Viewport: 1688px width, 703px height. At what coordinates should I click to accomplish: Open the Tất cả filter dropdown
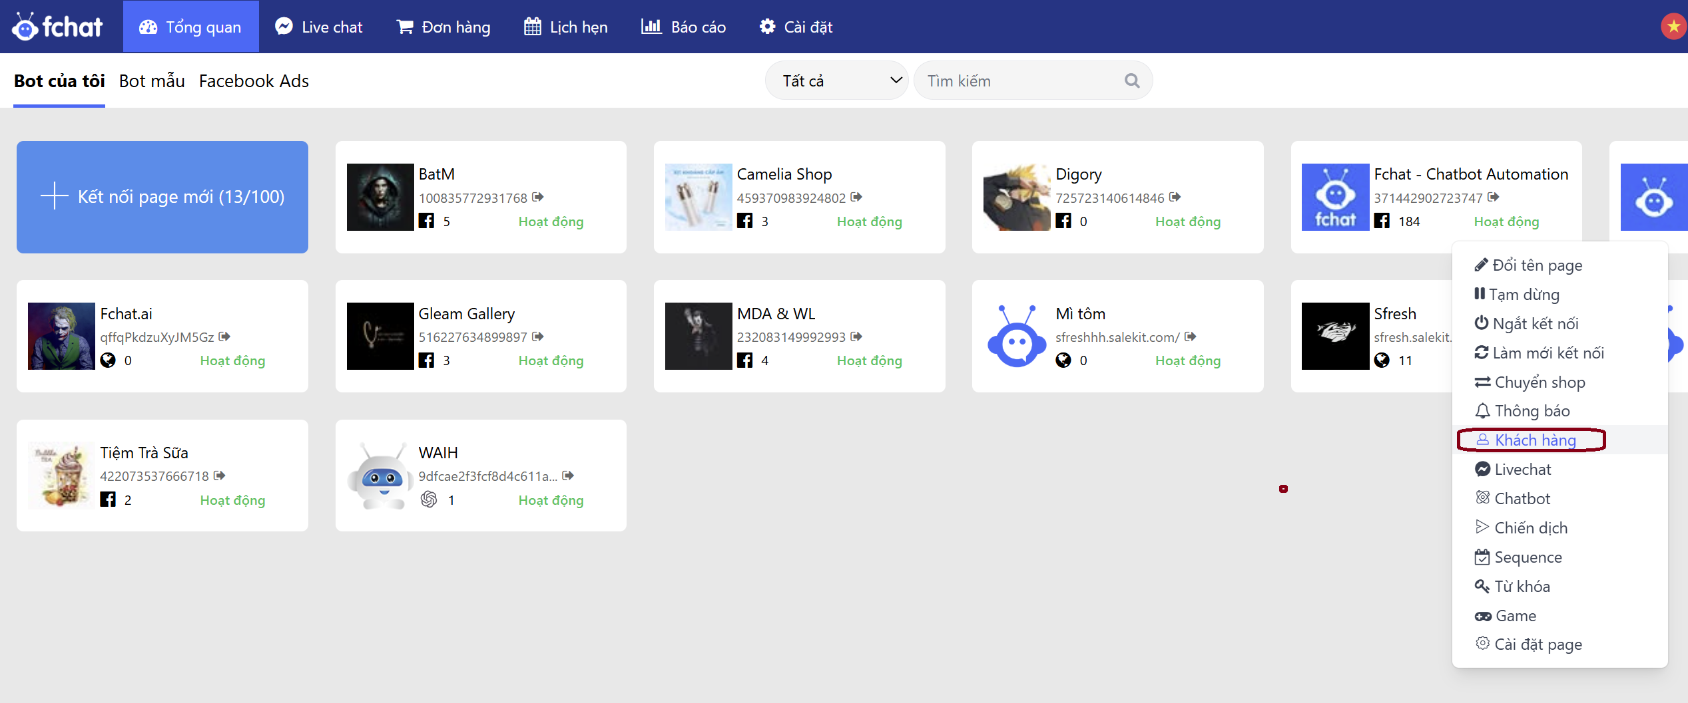837,80
